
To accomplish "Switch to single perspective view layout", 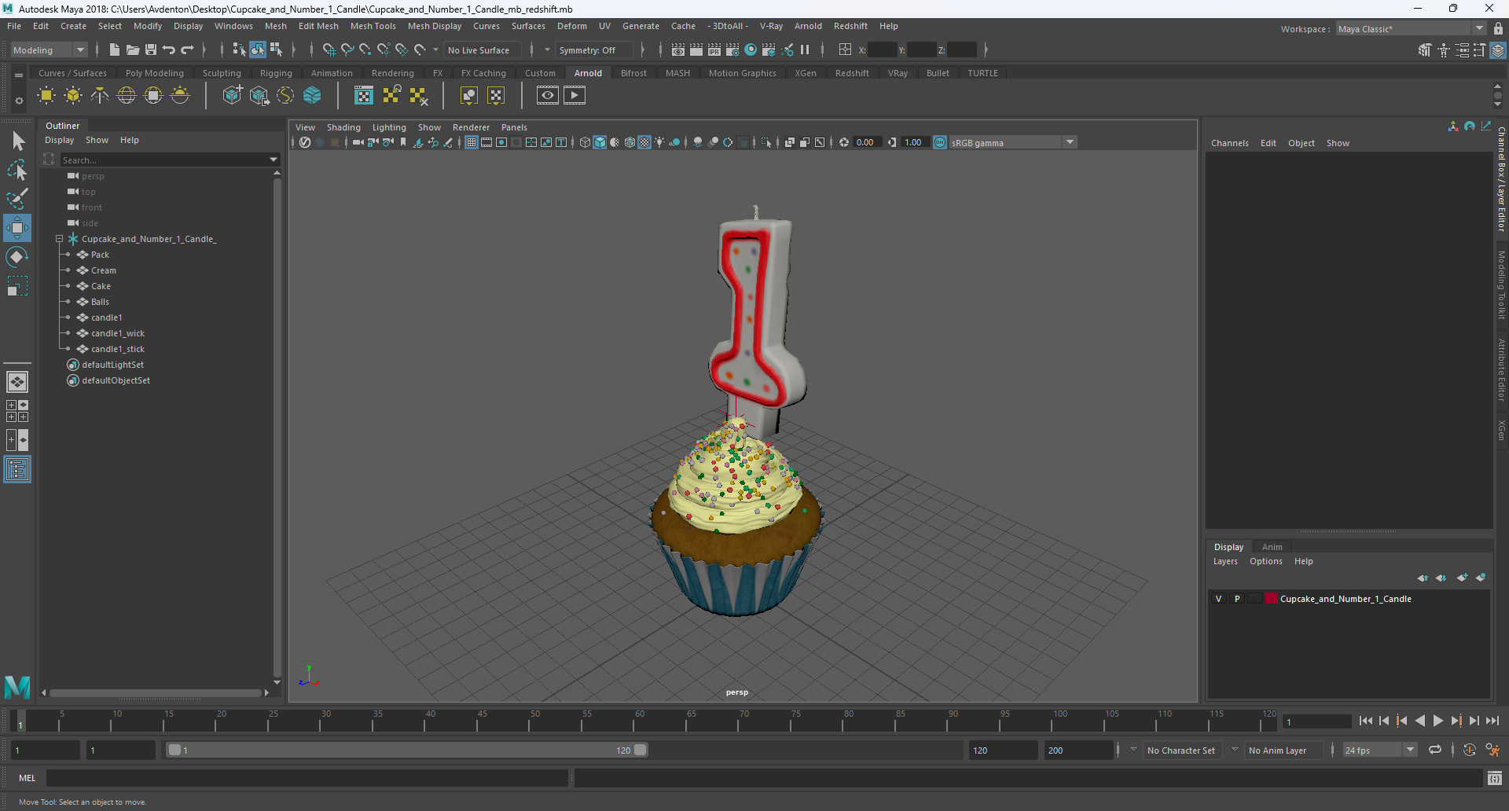I will (17, 382).
